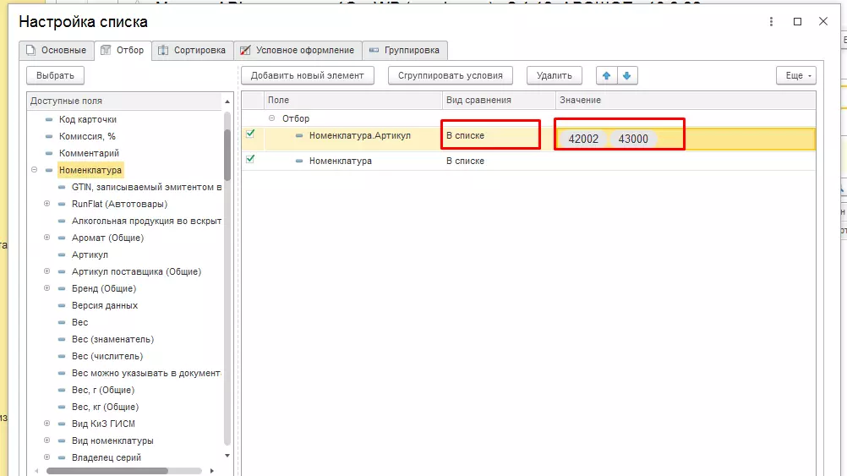Click the dash icon beside Комментарий
Screen dimensions: 847x476
pyautogui.click(x=49, y=153)
